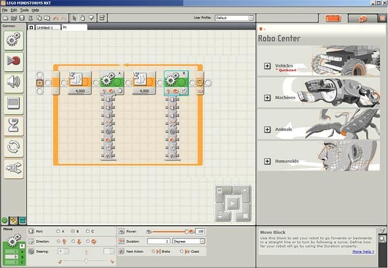
Task: Open the right Steering motor dropdown
Action: pyautogui.click(x=109, y=252)
